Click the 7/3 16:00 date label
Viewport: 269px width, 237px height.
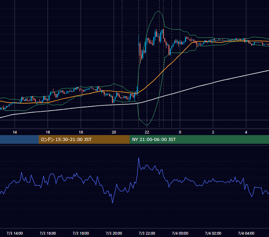pyautogui.click(x=48, y=233)
